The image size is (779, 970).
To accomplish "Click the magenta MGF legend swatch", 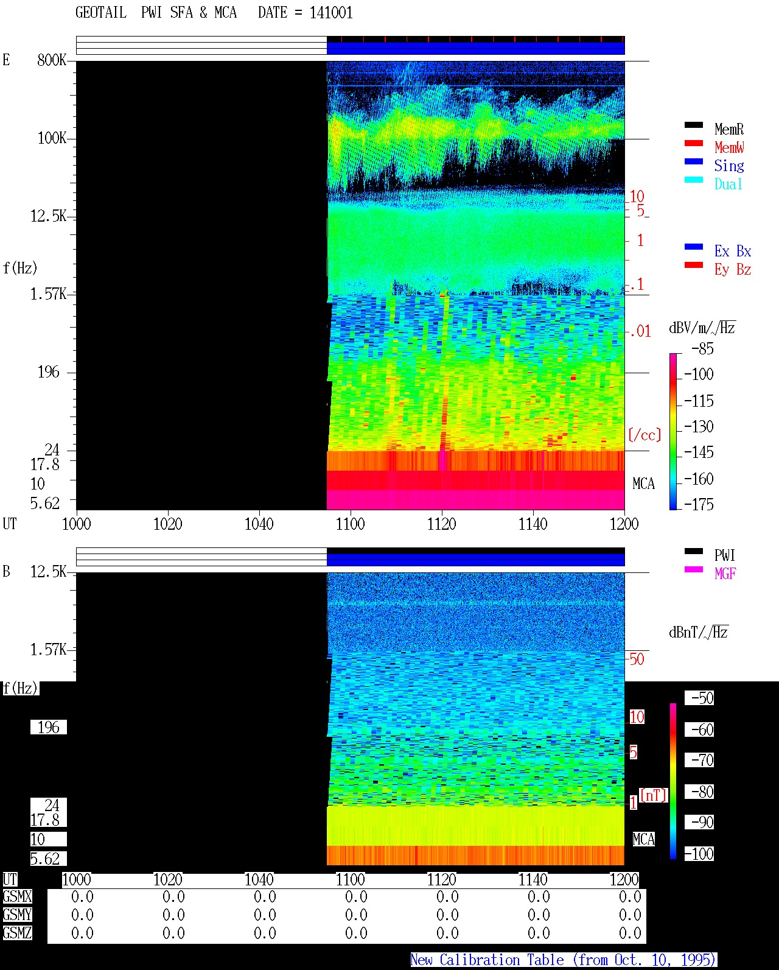I will point(694,569).
